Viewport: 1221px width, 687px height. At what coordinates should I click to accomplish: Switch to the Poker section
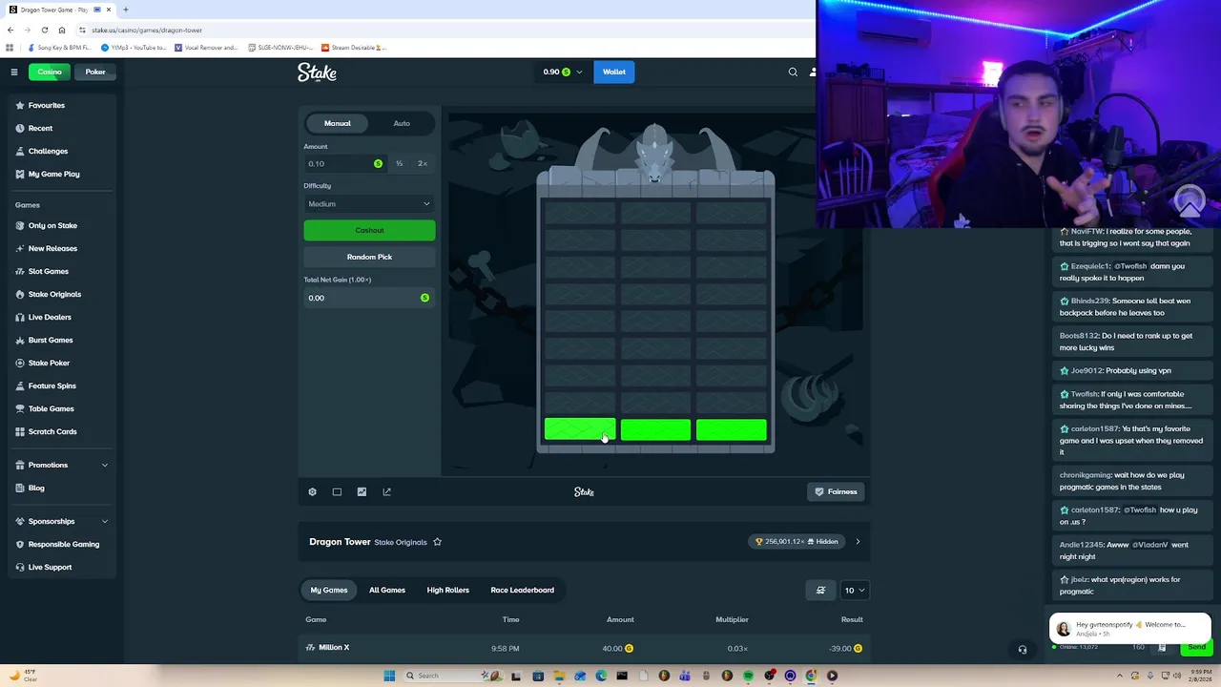click(95, 72)
